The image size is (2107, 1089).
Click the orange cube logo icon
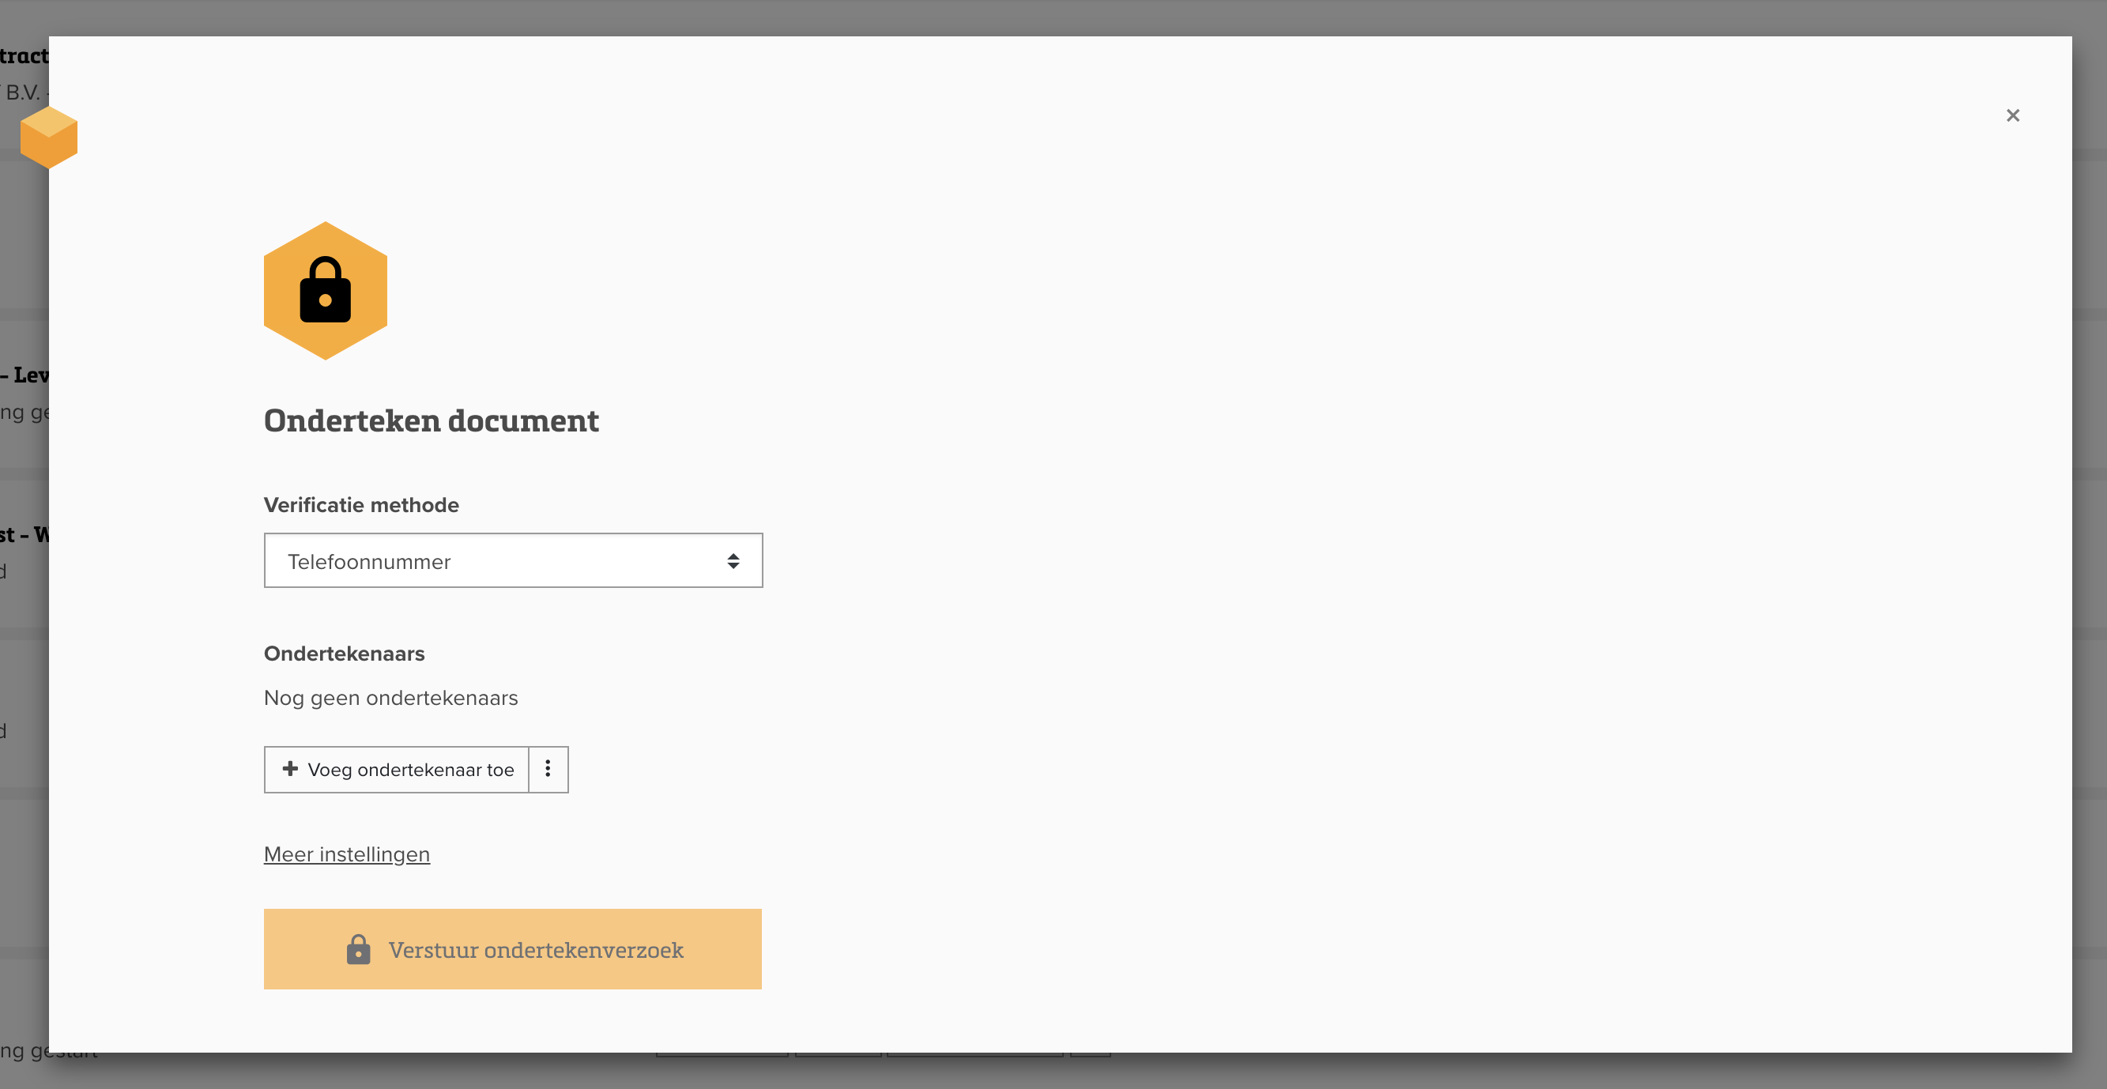coord(48,137)
